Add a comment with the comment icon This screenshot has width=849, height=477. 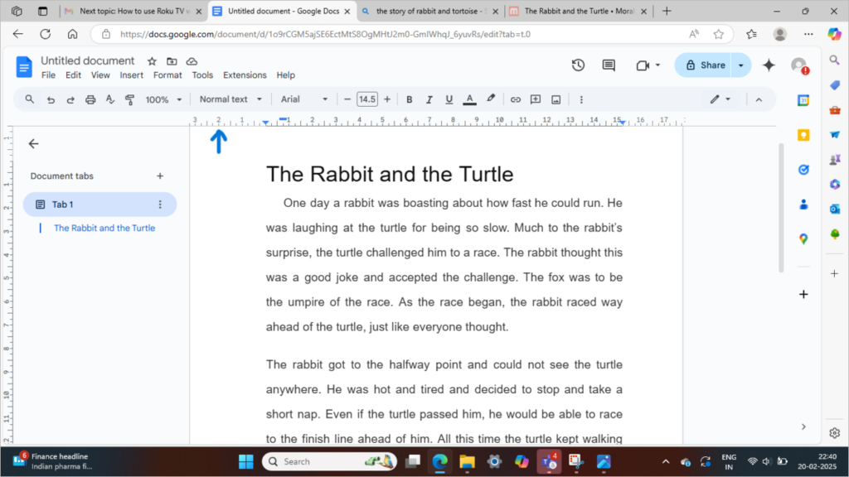(x=535, y=99)
